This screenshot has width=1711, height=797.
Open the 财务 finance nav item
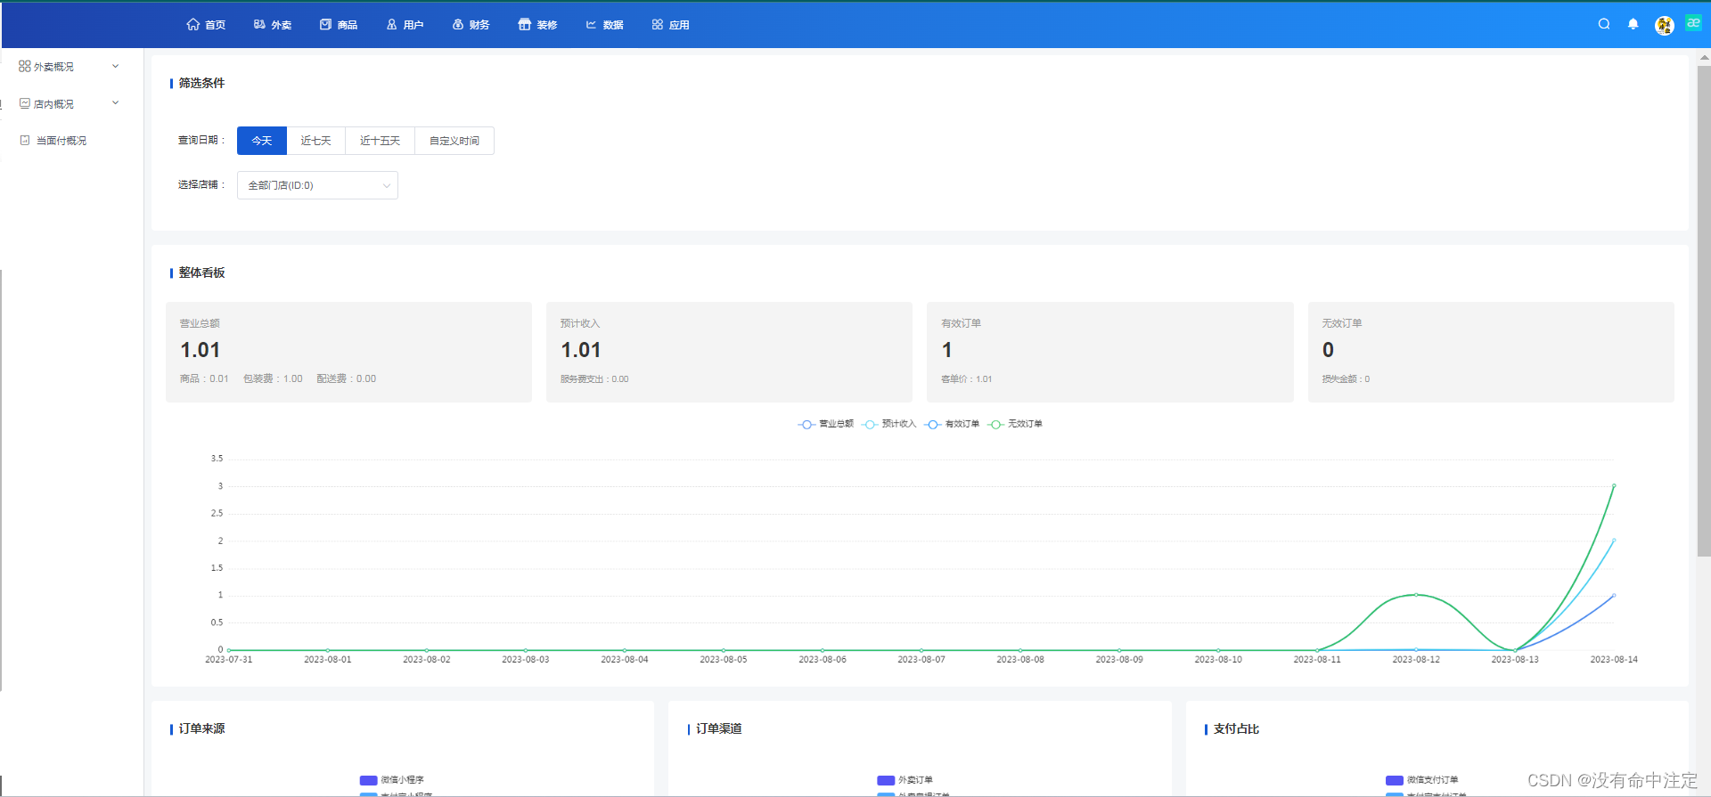[471, 25]
